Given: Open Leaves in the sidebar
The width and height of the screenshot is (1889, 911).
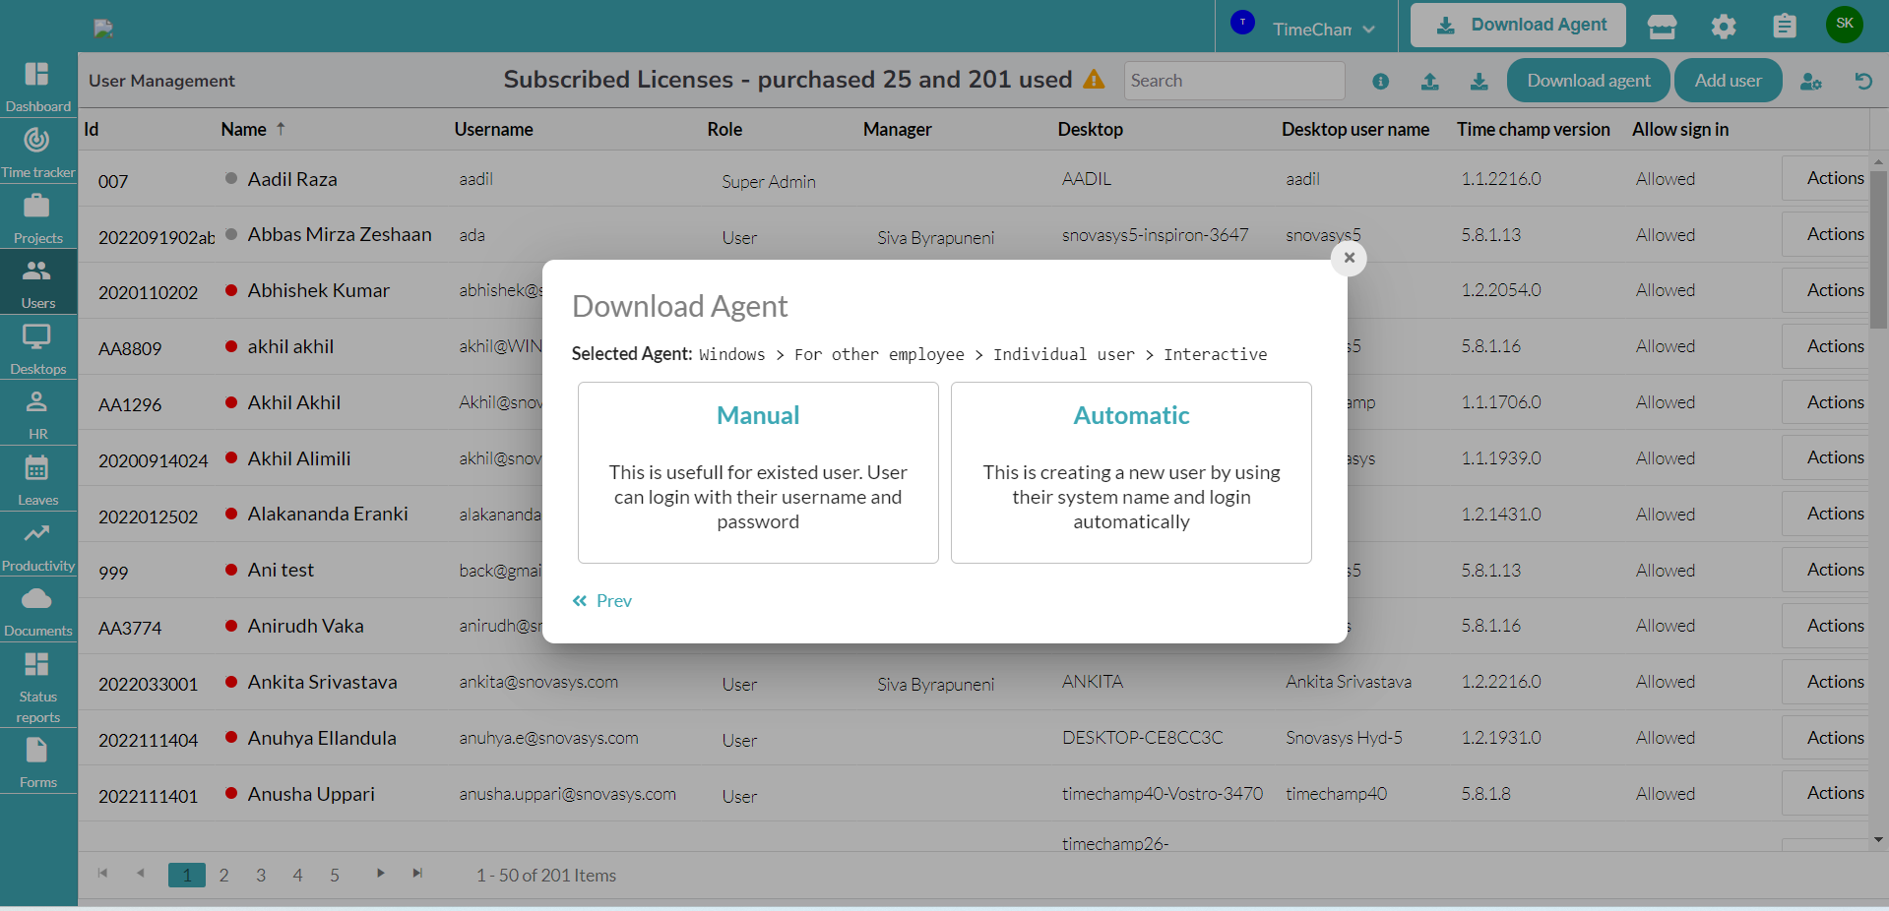Looking at the screenshot, I should (37, 479).
